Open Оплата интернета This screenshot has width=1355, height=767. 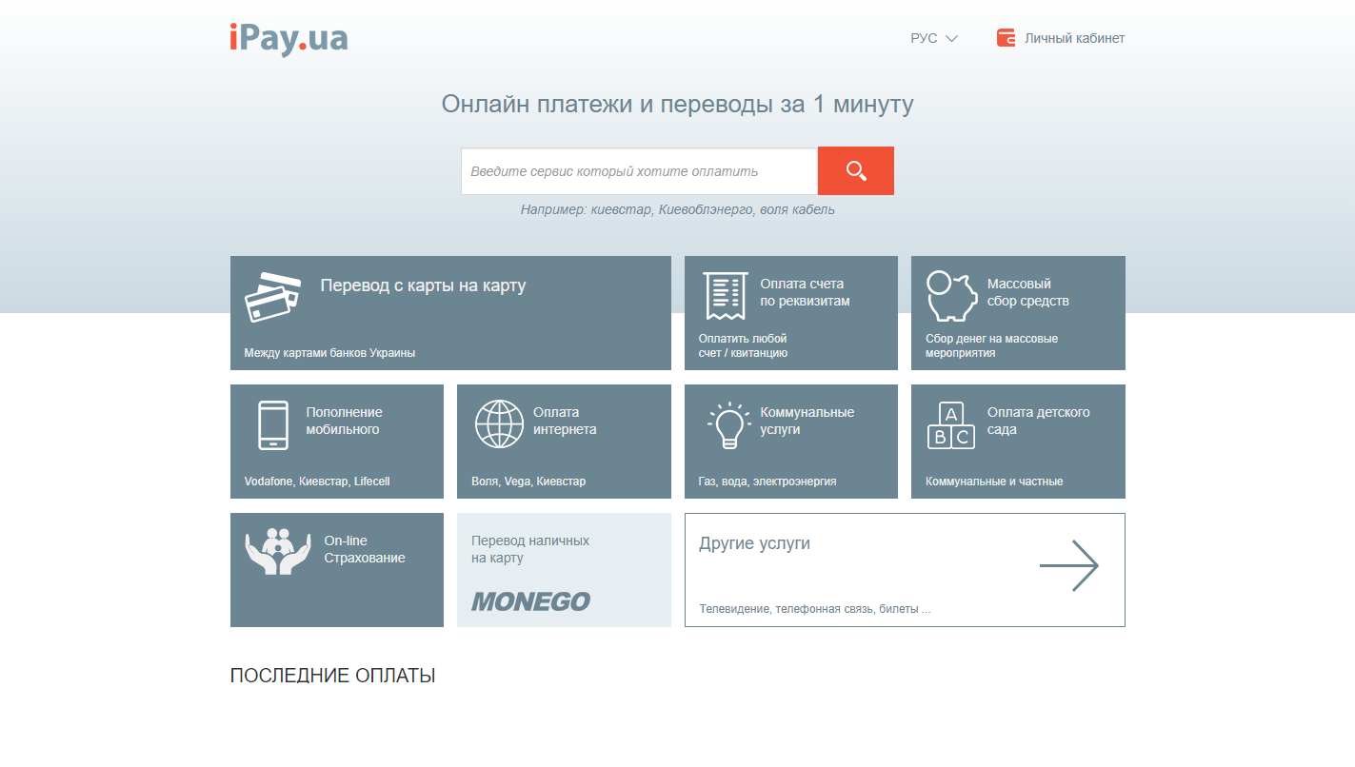point(565,421)
